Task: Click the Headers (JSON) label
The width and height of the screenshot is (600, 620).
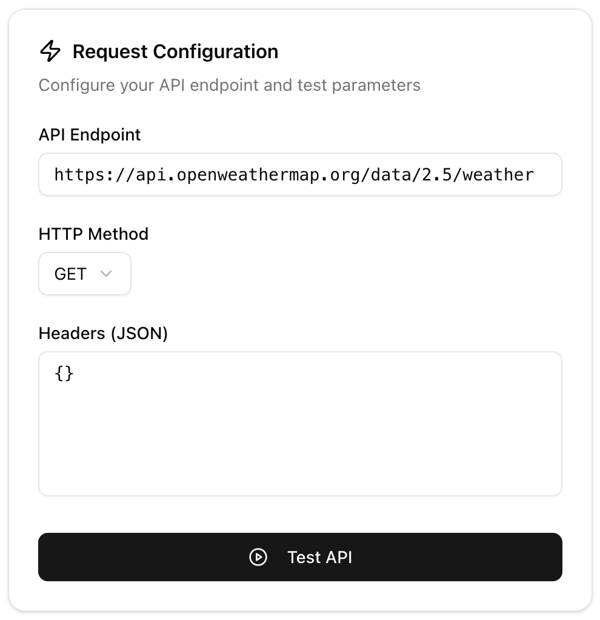Action: click(103, 333)
